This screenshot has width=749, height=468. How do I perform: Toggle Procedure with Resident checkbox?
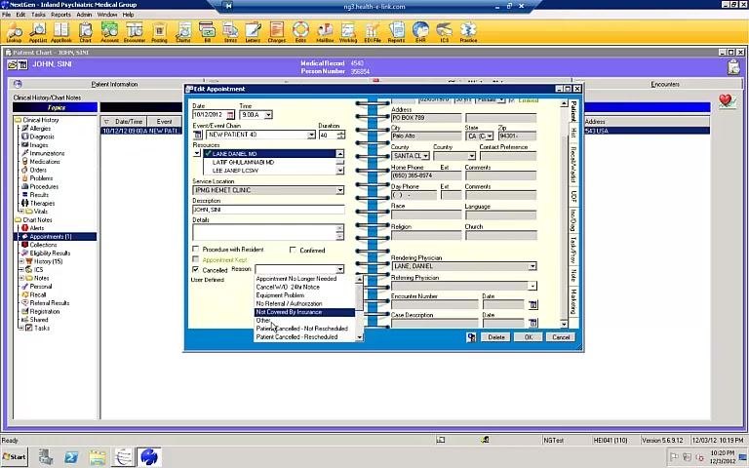click(x=195, y=249)
